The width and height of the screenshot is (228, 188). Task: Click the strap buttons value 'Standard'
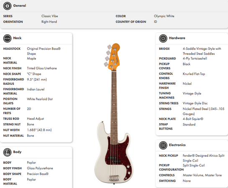pos(189,124)
